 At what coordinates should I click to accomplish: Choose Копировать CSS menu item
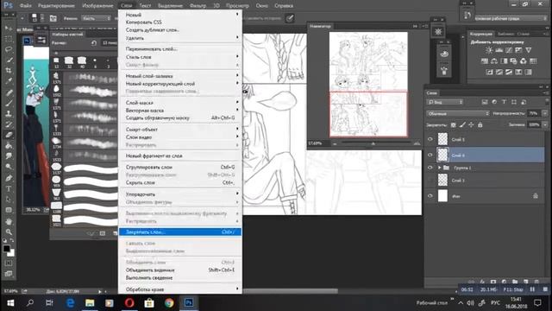coord(180,22)
